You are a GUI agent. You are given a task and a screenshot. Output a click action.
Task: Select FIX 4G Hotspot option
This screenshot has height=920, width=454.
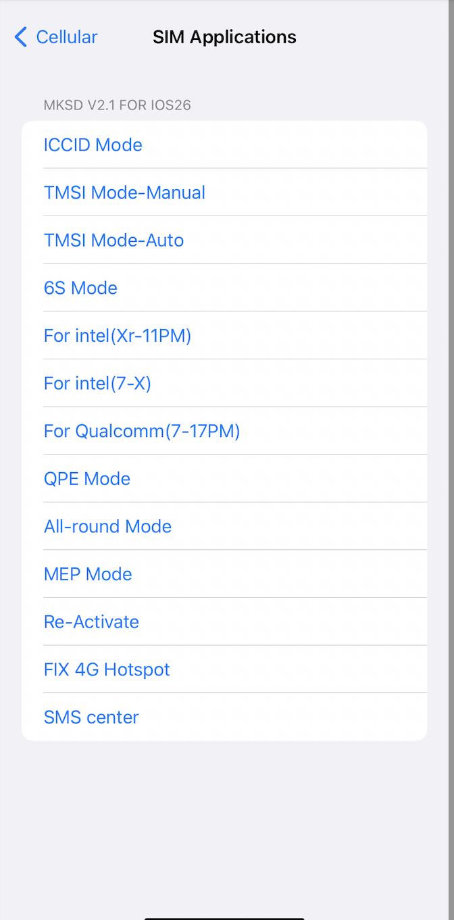[x=107, y=669]
